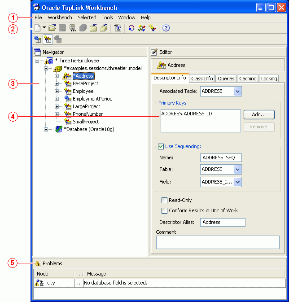Image resolution: width=289 pixels, height=302 pixels.
Task: Expand the PhoneNumber tree node
Action: (57, 114)
